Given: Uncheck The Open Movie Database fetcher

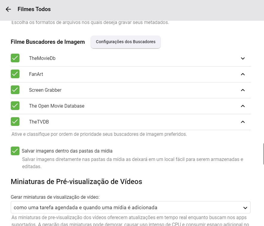Looking at the screenshot, I should click(x=15, y=106).
